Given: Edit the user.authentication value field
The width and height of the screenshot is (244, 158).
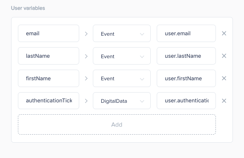Looking at the screenshot, I should [186, 101].
